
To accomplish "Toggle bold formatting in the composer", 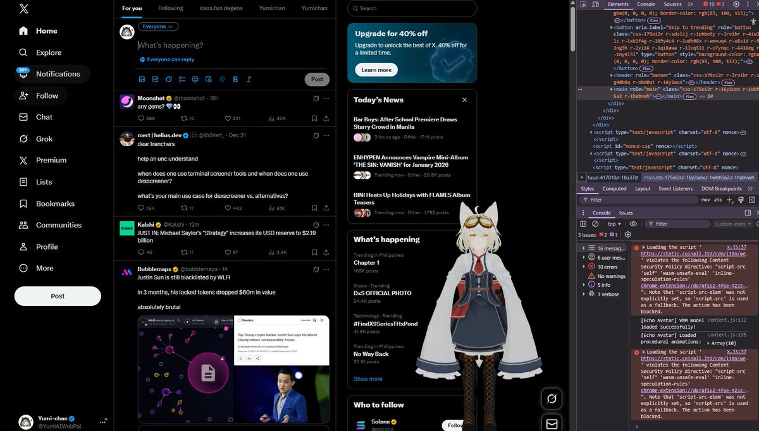I will [235, 80].
